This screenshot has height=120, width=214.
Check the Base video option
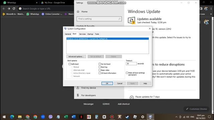click(x=100, y=70)
